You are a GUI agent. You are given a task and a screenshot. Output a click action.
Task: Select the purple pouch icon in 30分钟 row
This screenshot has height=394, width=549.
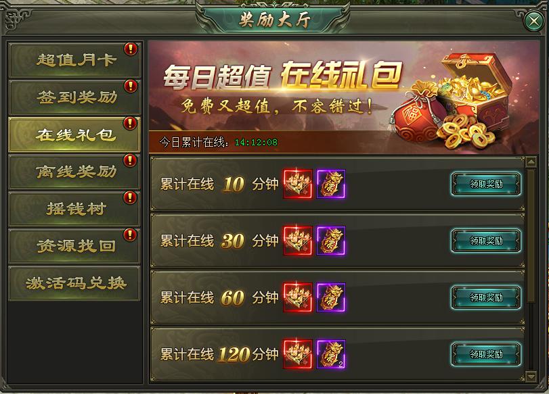[331, 241]
